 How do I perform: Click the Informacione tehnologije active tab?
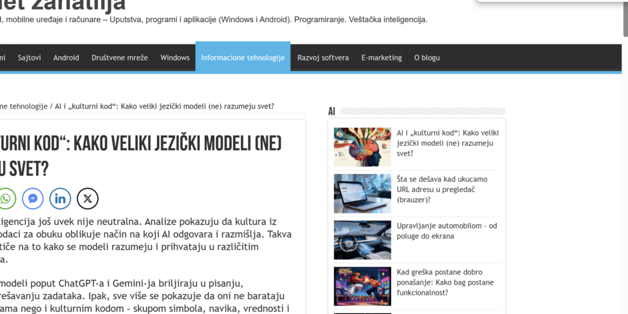coord(242,58)
